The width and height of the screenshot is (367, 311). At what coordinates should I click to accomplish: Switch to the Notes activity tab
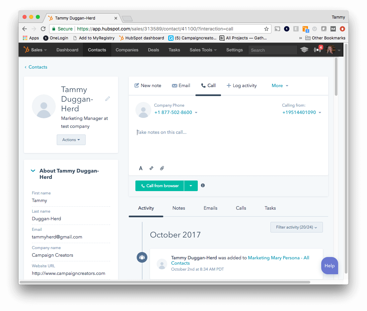pyautogui.click(x=179, y=208)
